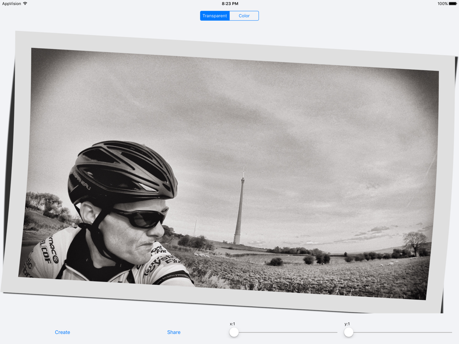Select the Transparent segment
The height and width of the screenshot is (344, 459).
coord(215,16)
